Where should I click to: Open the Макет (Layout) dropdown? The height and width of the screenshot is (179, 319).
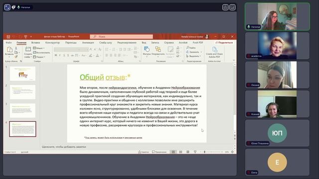[39, 48]
